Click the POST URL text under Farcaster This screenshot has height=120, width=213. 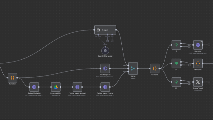198,53
